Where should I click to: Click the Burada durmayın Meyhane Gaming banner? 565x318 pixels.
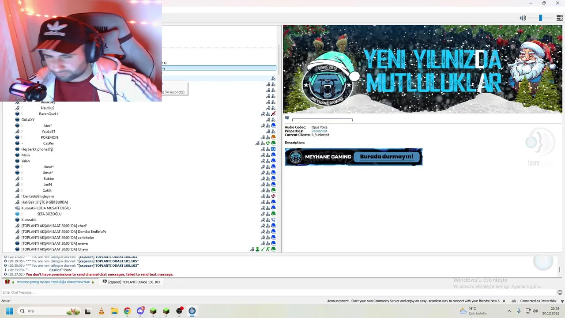(x=354, y=157)
